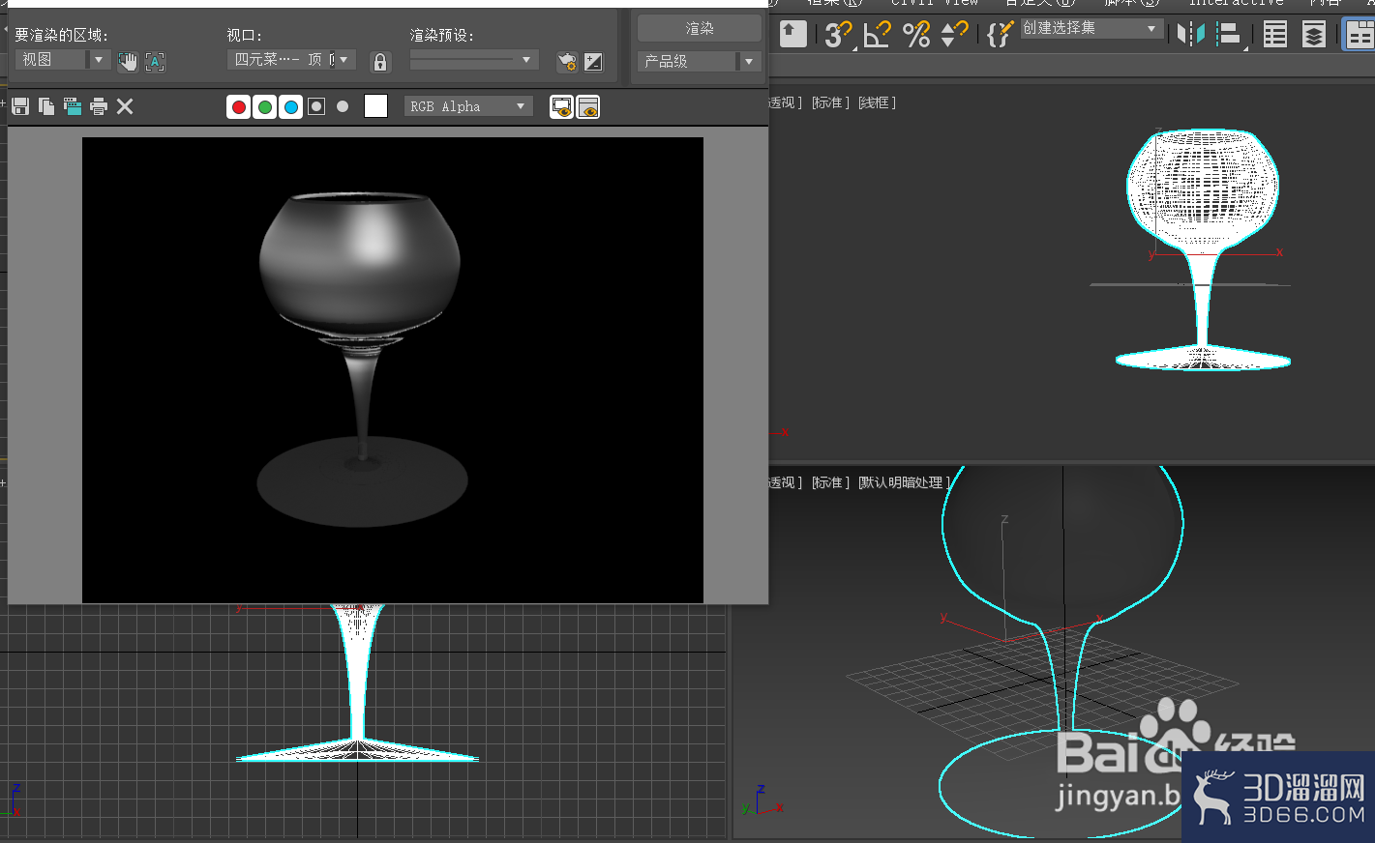1375x843 pixels.
Task: Print the rendered image
Action: (99, 106)
